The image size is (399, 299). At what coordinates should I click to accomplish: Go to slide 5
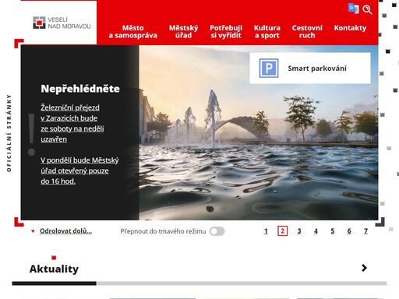click(332, 231)
